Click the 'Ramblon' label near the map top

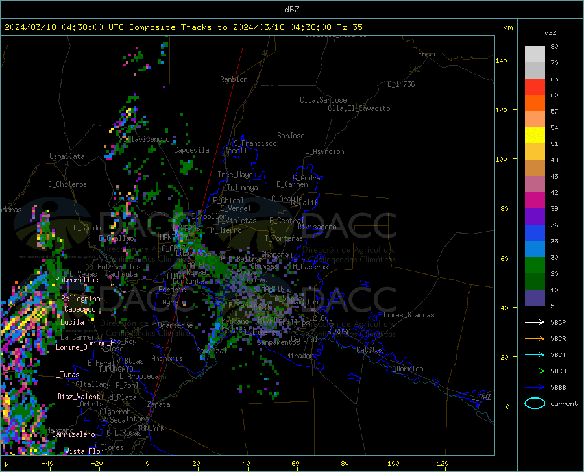point(234,79)
